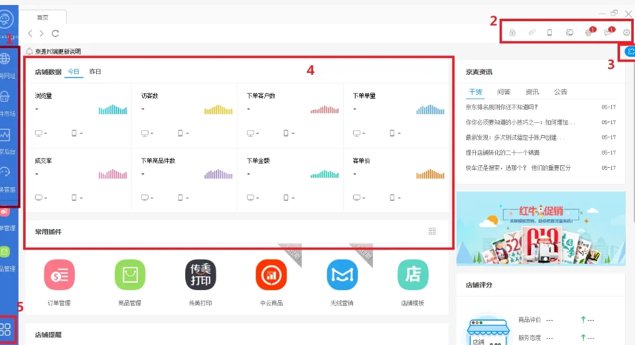Click the 店铺提醒 section heading
Image resolution: width=635 pixels, height=345 pixels.
(x=48, y=335)
